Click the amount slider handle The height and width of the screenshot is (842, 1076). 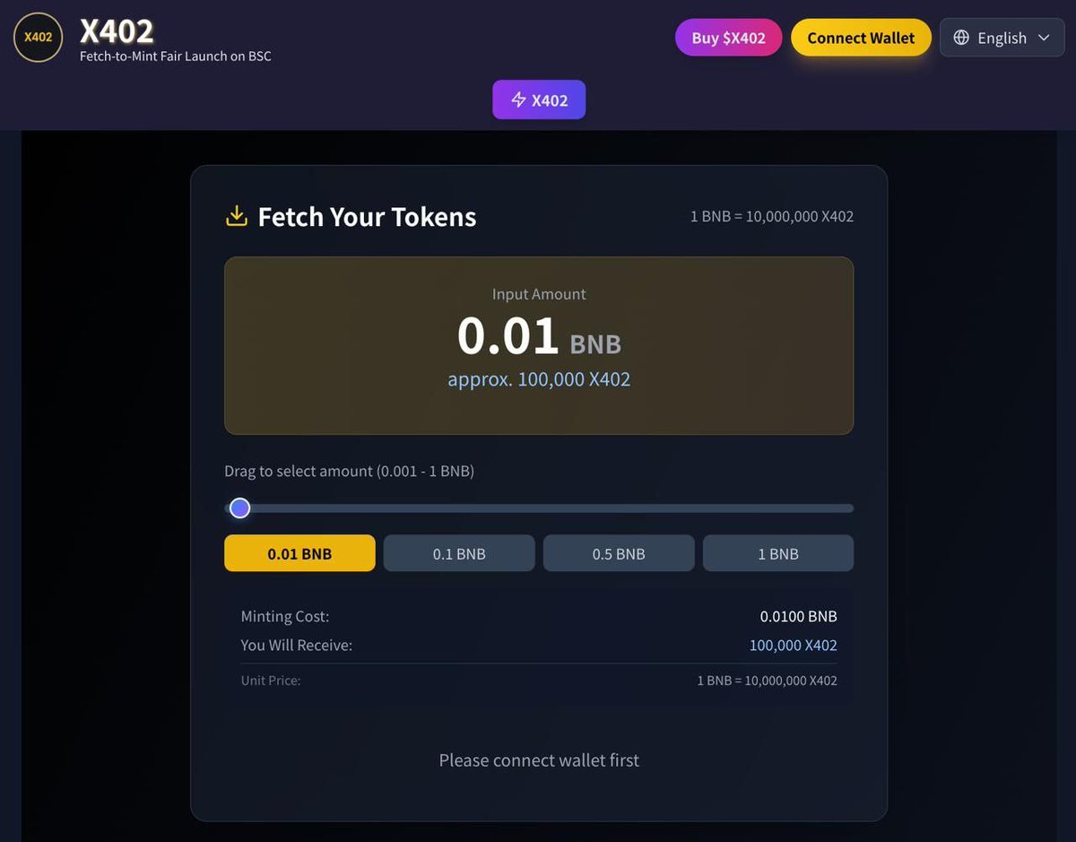pos(239,508)
